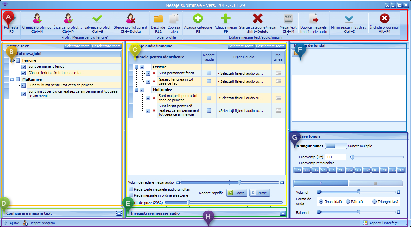Minimize the program to Systray
This screenshot has height=227, width=411.
tap(349, 18)
